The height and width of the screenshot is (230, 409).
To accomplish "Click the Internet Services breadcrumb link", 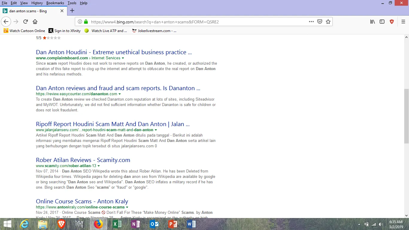I will pos(106,58).
